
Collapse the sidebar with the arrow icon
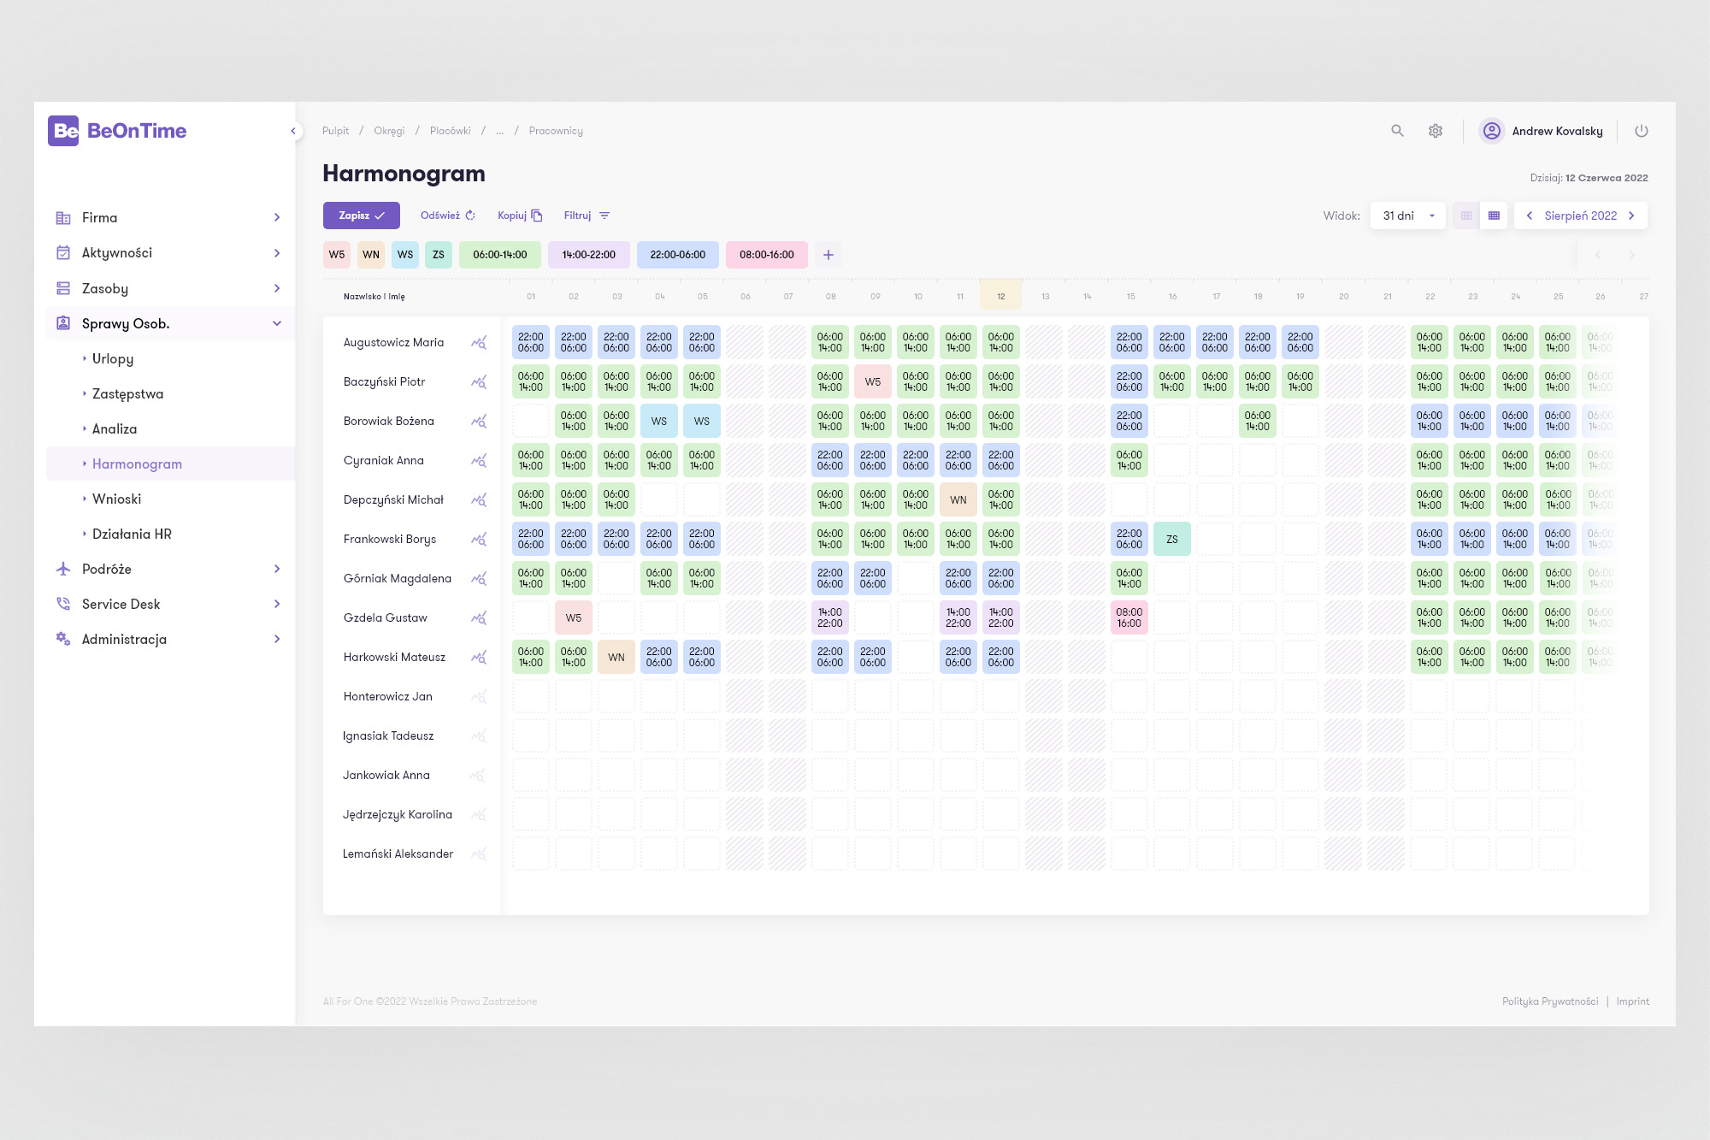[x=293, y=131]
